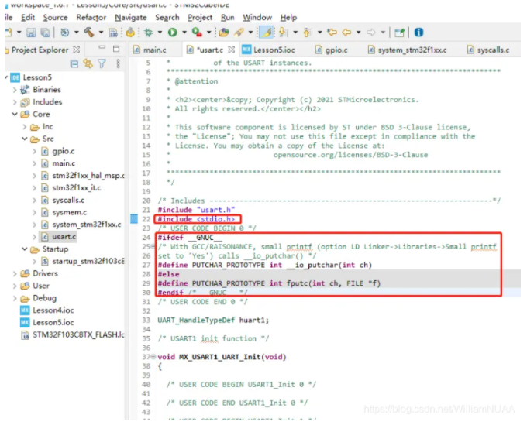The image size is (527, 432).
Task: Switch to the Lesson5.ioc editor tab
Action: (269, 50)
